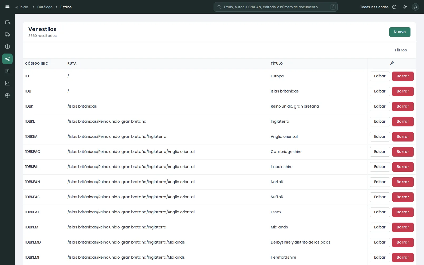Sort by RUTA column header
This screenshot has height=265, width=424.
point(72,64)
